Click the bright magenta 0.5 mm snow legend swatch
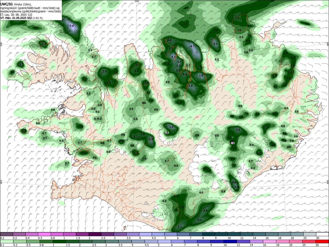This screenshot has height=247, width=329. (44, 234)
